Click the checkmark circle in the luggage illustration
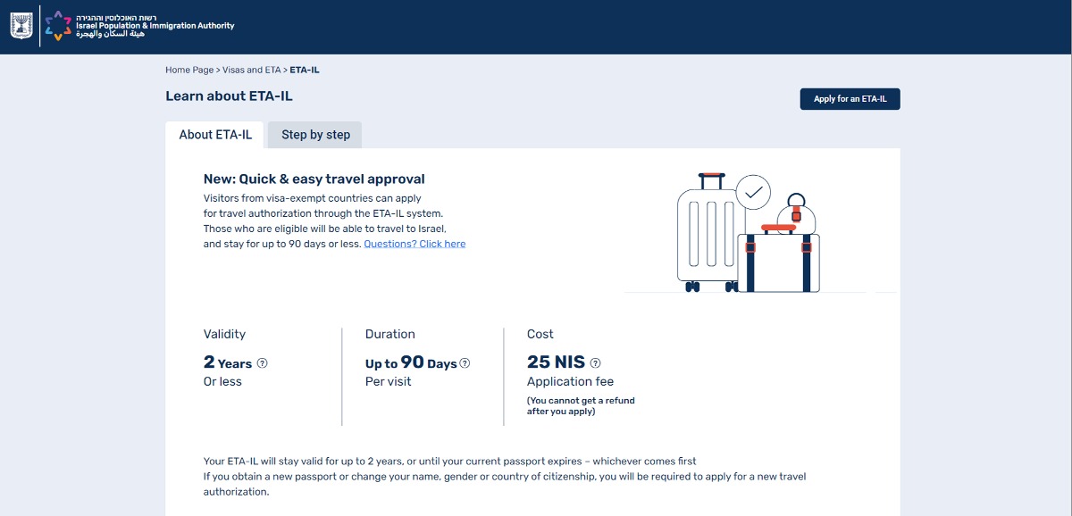Image resolution: width=1072 pixels, height=516 pixels. click(753, 192)
